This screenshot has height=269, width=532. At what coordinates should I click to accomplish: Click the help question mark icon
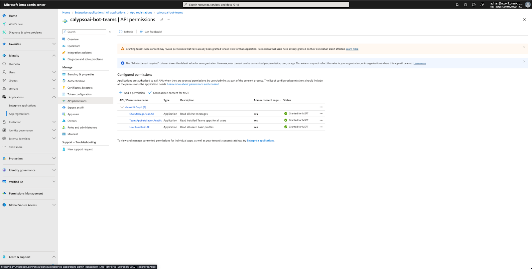pos(473,5)
